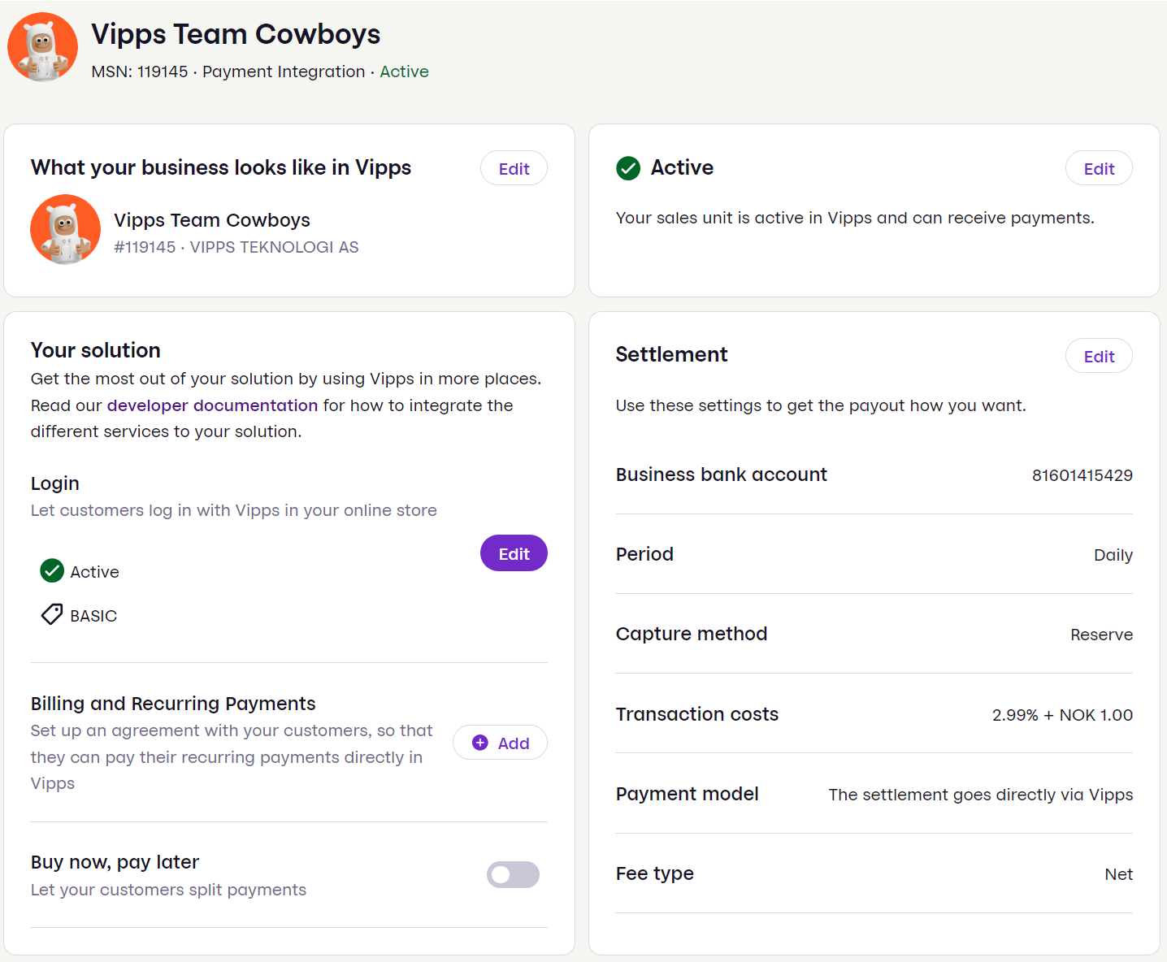The width and height of the screenshot is (1167, 962).
Task: Click the Your solution heading
Action: coord(96,350)
